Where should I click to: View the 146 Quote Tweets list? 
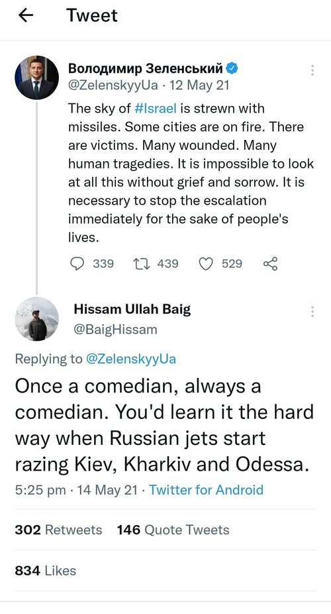173,530
